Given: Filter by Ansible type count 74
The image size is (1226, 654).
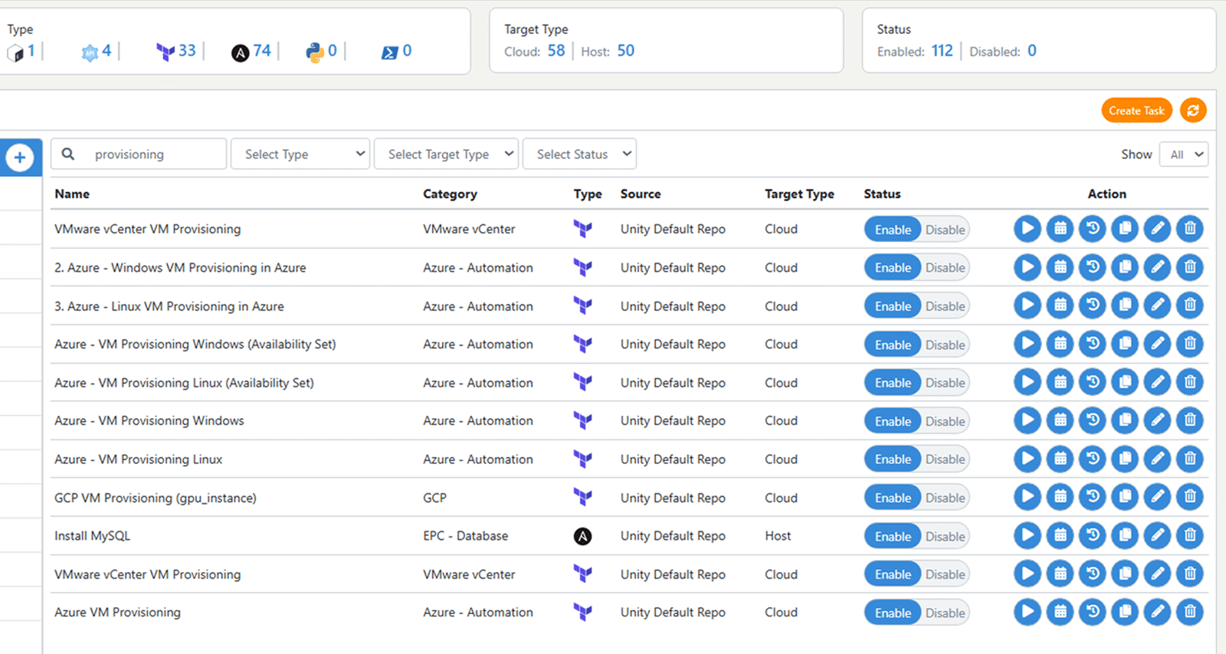Looking at the screenshot, I should coord(261,51).
